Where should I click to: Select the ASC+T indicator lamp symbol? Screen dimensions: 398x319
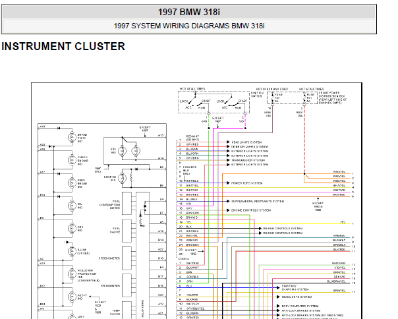click(72, 297)
